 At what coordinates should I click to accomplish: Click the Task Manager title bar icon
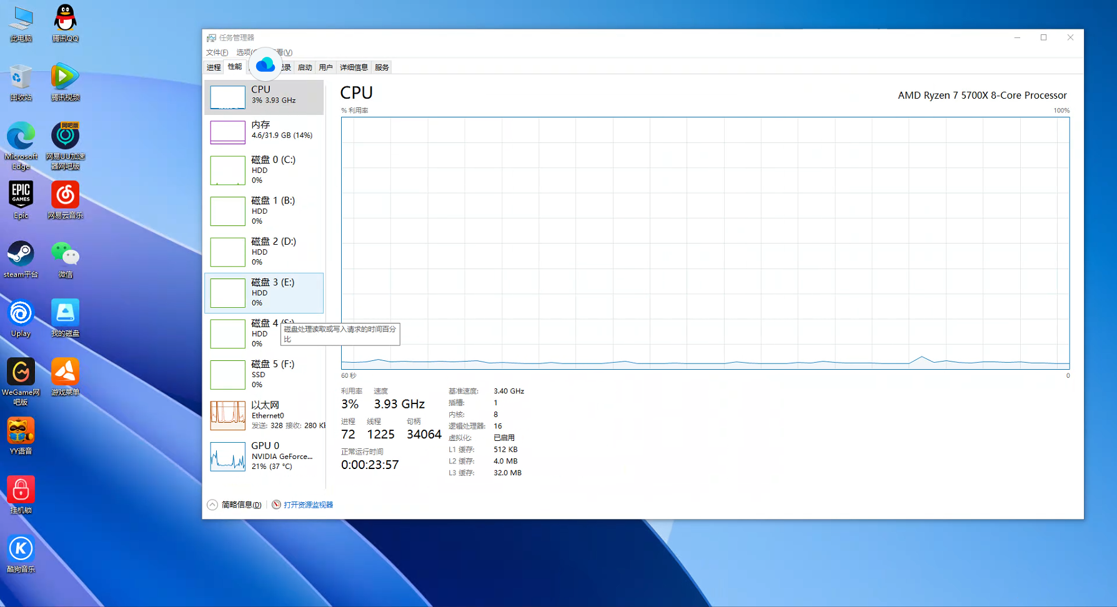(x=211, y=37)
